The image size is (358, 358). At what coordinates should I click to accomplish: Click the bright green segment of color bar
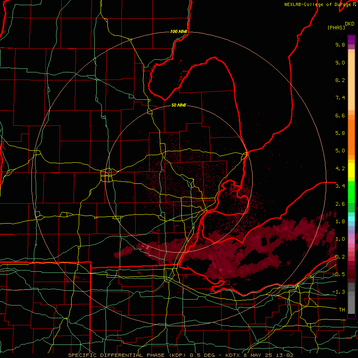point(351,192)
